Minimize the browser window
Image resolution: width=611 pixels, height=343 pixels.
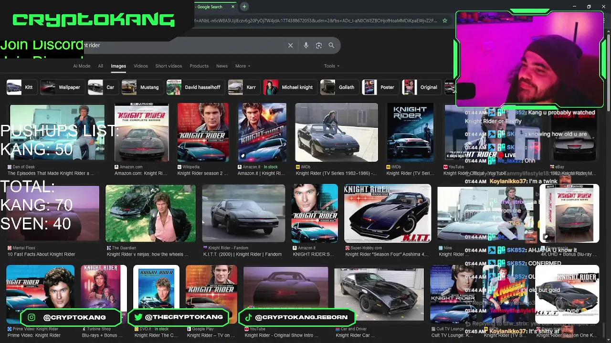(x=575, y=7)
